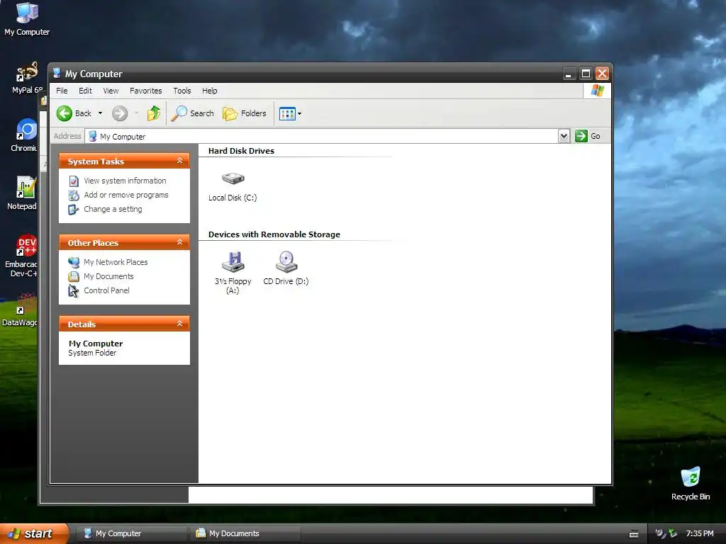Select the Local Disk (C:) drive icon
This screenshot has height=544, width=726.
point(233,178)
